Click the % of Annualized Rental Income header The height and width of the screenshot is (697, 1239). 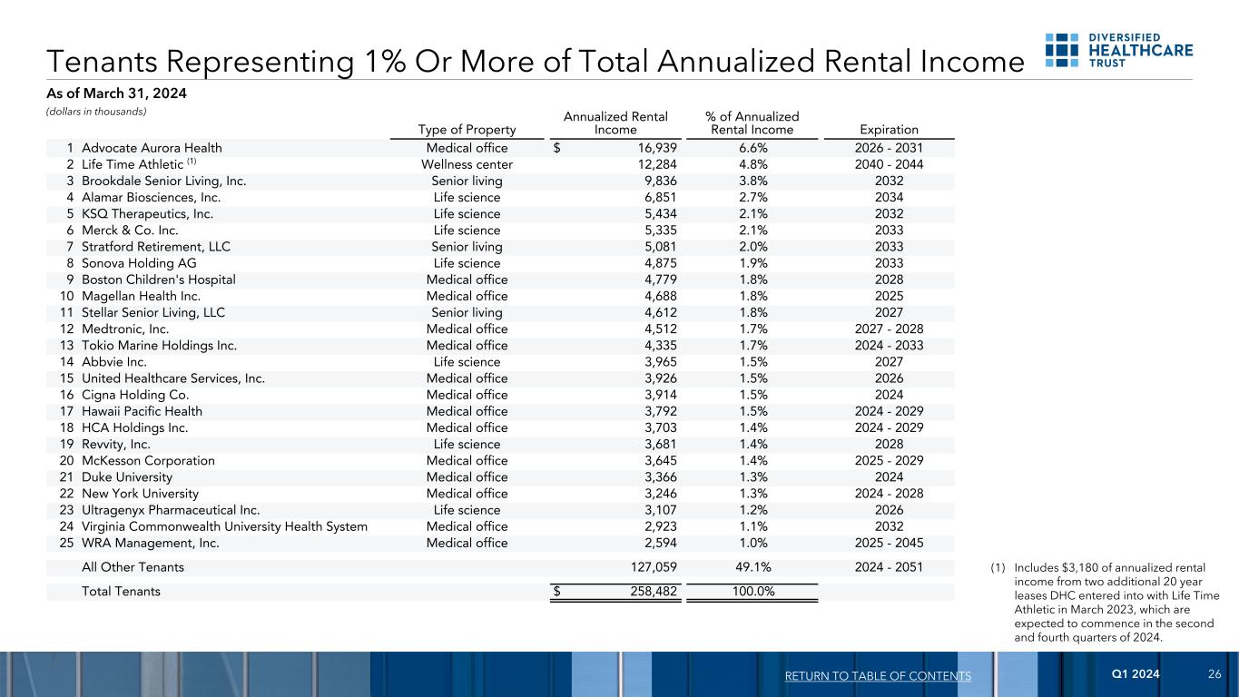pos(752,123)
